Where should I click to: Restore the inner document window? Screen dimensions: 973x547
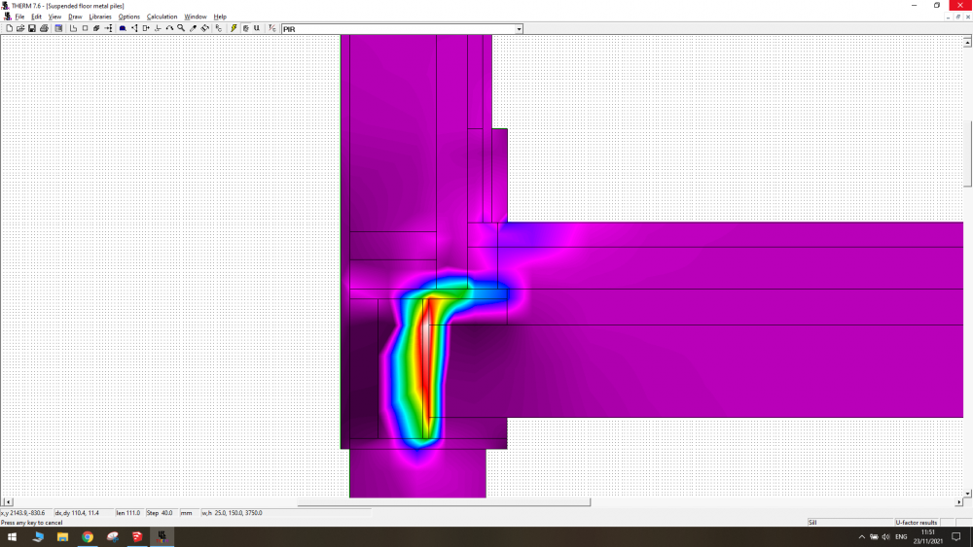point(958,17)
